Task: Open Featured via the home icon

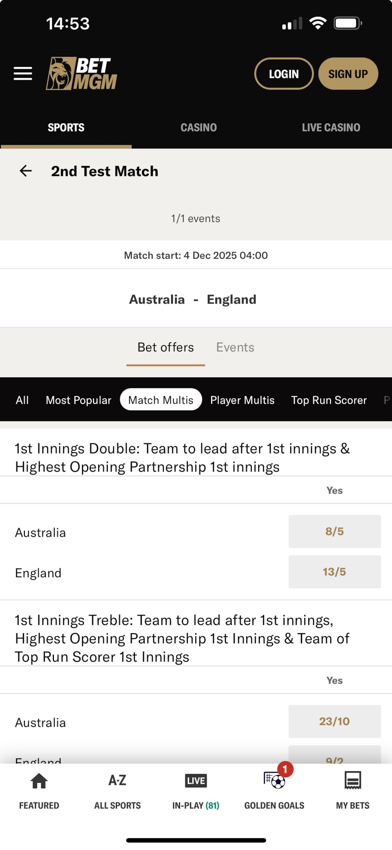Action: (39, 781)
